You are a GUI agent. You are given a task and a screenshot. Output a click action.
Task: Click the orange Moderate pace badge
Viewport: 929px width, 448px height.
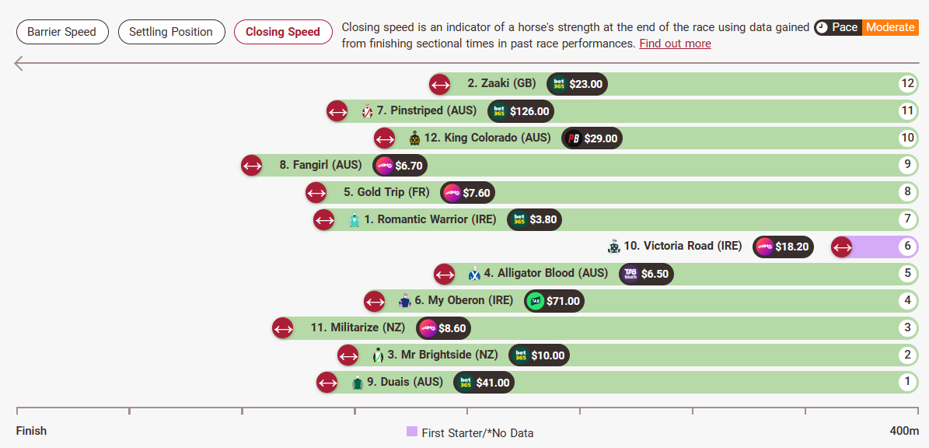click(x=890, y=27)
